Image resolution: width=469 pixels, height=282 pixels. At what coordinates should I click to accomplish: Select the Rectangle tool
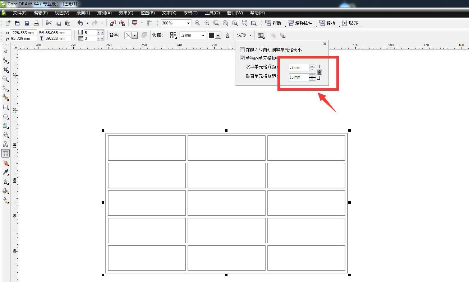click(5, 107)
